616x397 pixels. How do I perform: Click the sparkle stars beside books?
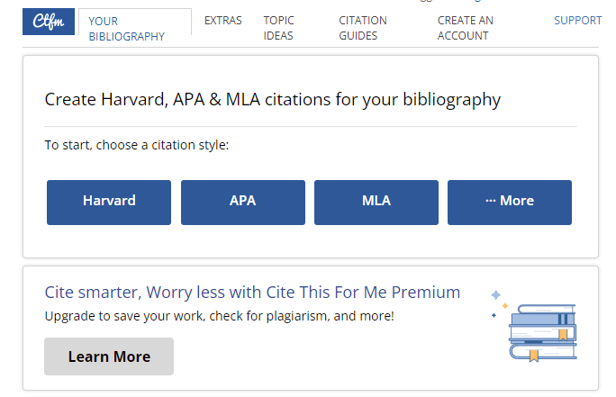pos(499,304)
